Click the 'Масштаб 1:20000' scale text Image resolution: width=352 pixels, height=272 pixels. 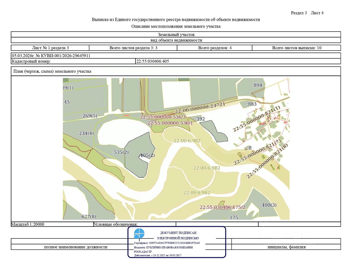(x=28, y=224)
